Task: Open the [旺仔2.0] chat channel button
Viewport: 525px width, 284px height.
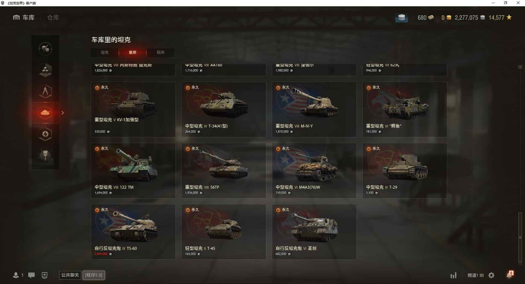Action: click(94, 275)
